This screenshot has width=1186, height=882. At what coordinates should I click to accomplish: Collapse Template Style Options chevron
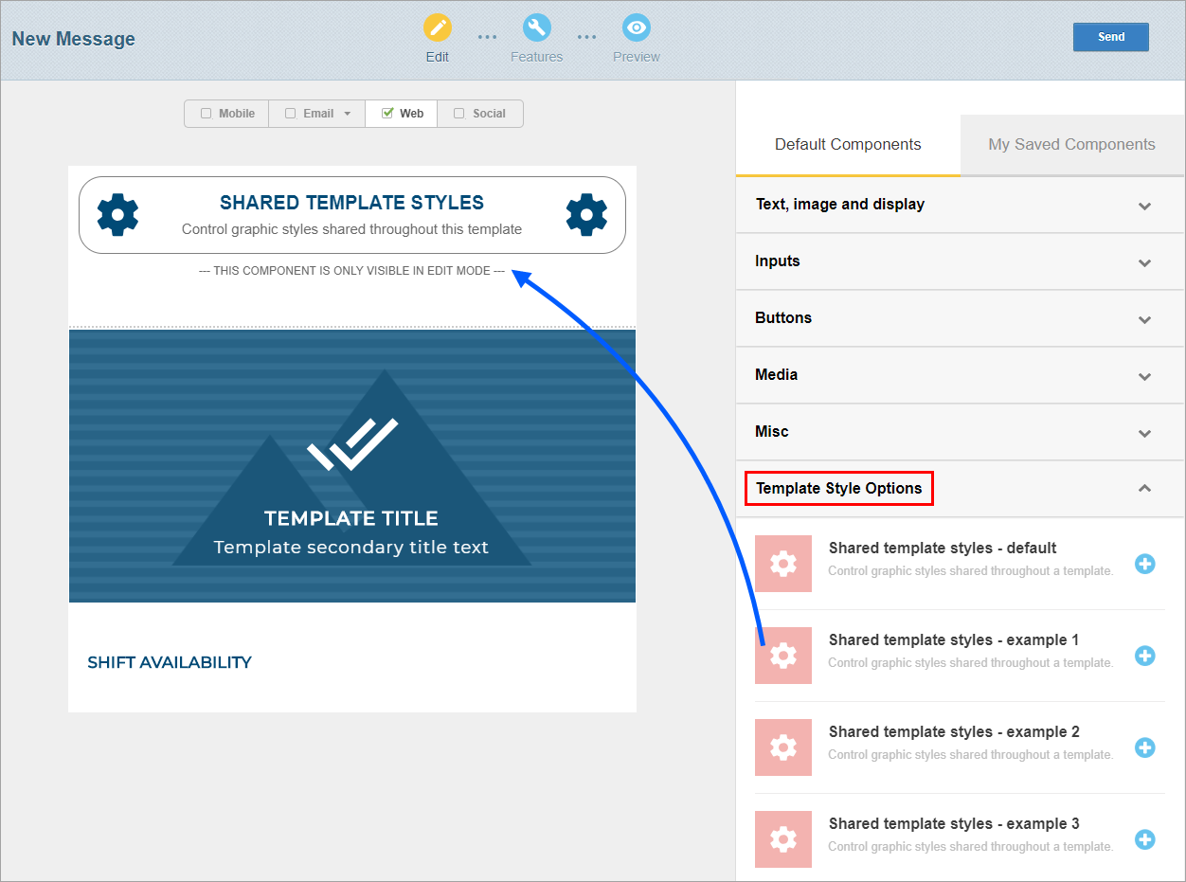(x=1144, y=489)
